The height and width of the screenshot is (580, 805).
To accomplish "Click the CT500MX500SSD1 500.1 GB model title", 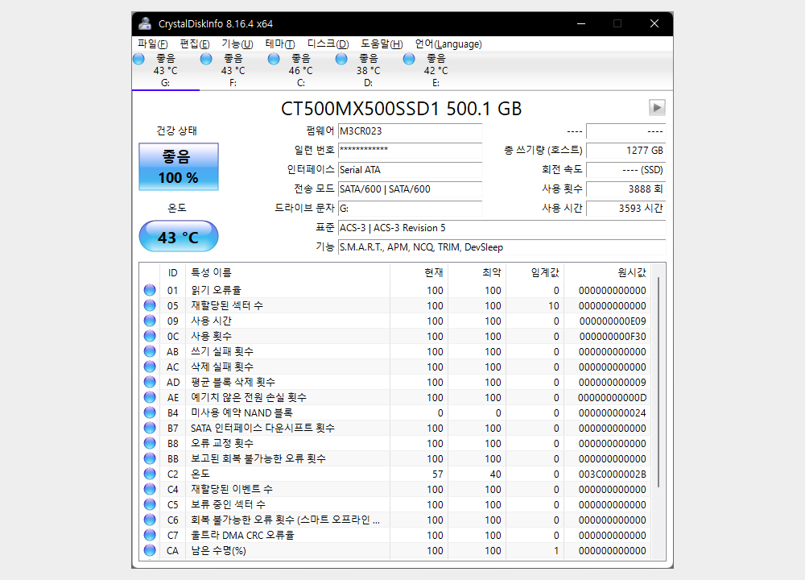I will [401, 109].
